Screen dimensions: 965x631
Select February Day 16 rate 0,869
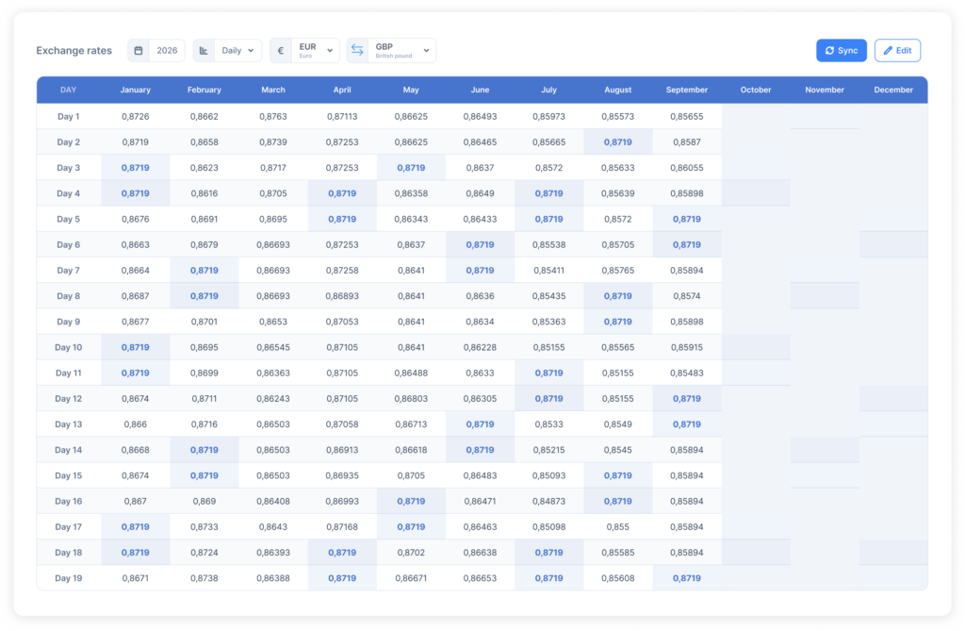click(x=204, y=502)
